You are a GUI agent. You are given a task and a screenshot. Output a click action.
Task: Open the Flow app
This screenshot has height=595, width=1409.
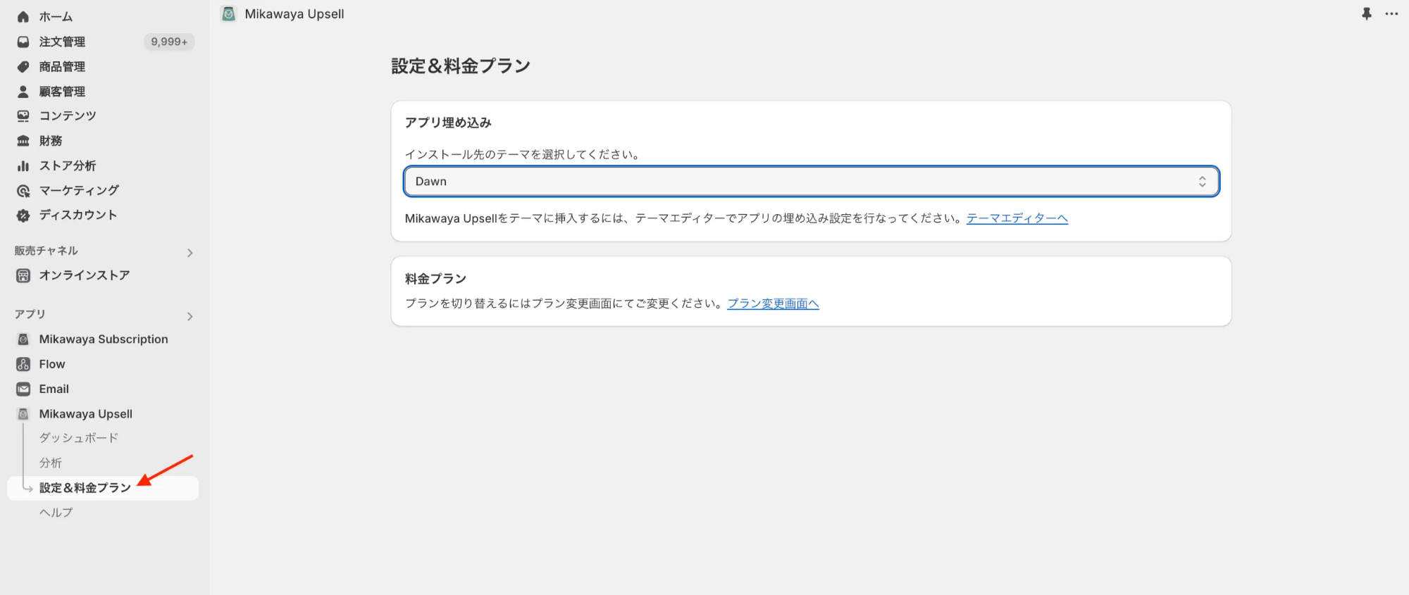click(52, 364)
